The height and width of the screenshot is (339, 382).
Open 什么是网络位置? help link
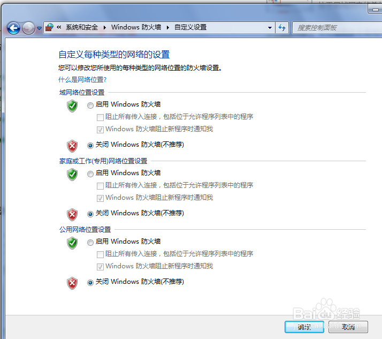(82, 79)
